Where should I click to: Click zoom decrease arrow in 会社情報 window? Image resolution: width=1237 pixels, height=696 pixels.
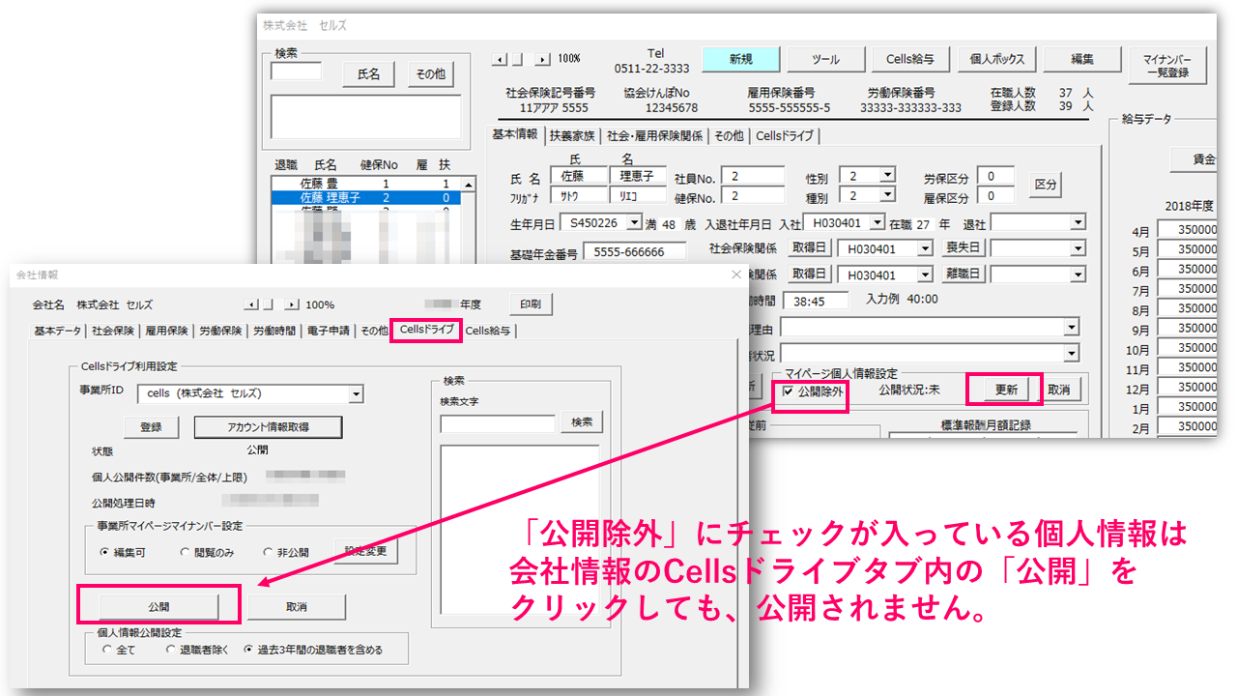coord(249,304)
